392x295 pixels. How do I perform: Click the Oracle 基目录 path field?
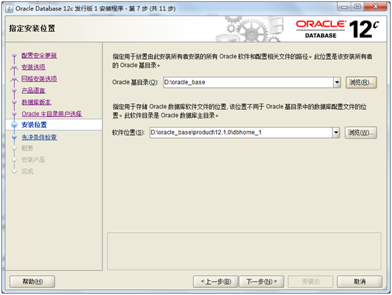[x=248, y=82]
